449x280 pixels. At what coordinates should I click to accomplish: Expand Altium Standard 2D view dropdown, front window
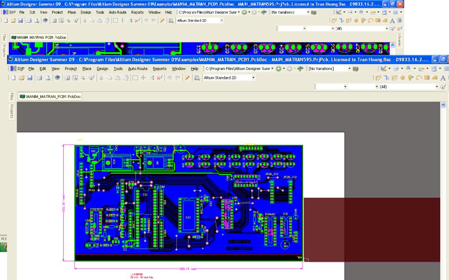(x=253, y=78)
